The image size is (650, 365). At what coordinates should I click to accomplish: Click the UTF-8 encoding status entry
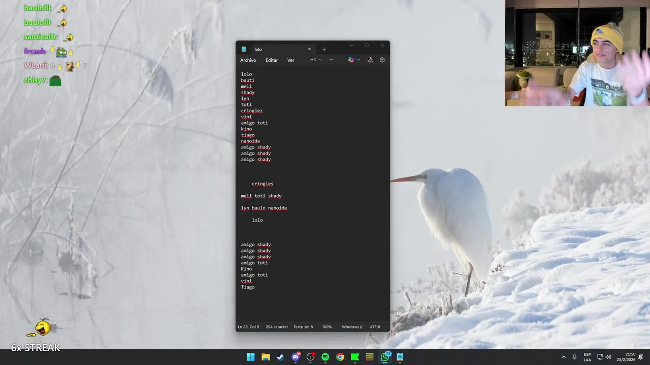click(375, 327)
